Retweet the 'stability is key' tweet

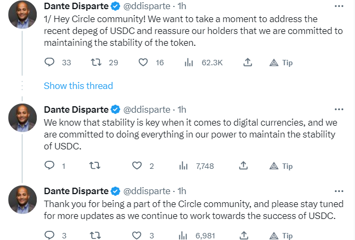96,166
